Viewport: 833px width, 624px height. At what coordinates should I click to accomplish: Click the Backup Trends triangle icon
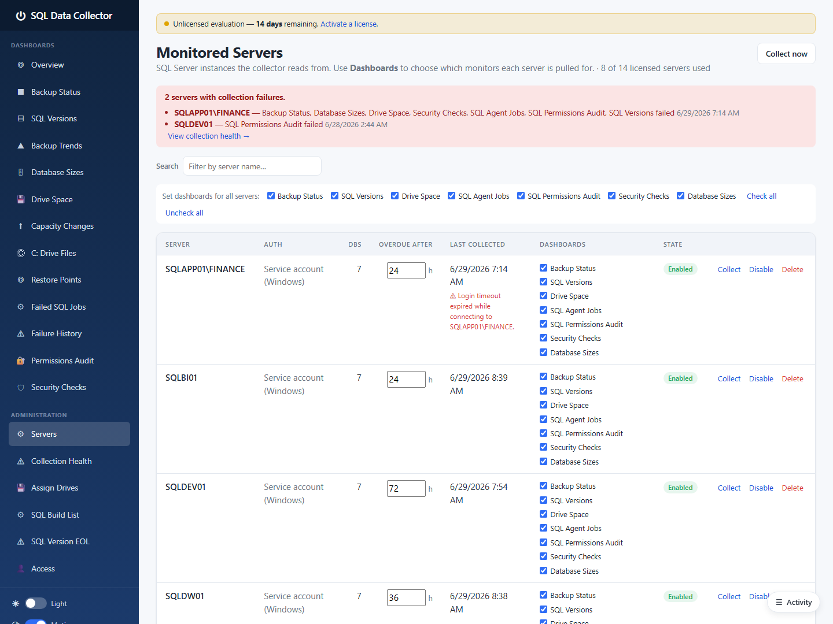pyautogui.click(x=21, y=146)
